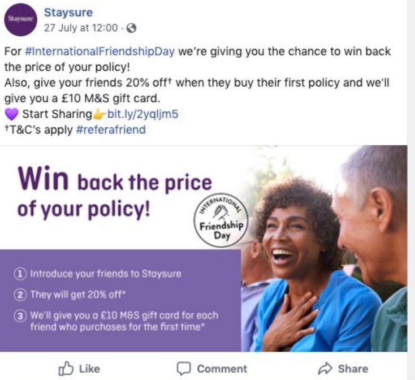The height and width of the screenshot is (380, 415).
Task: Click the 27 July at 12:00 timestamp
Action: [x=81, y=28]
